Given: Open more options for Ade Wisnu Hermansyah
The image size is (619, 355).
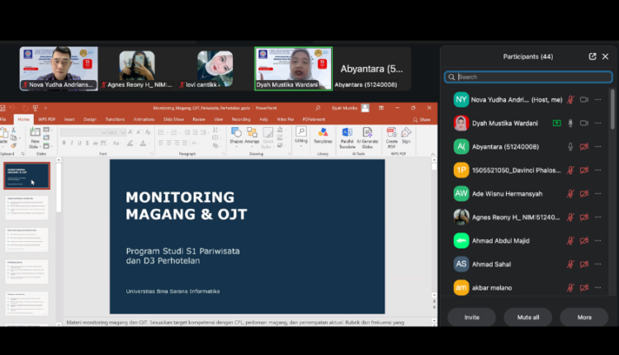Looking at the screenshot, I should pyautogui.click(x=598, y=194).
